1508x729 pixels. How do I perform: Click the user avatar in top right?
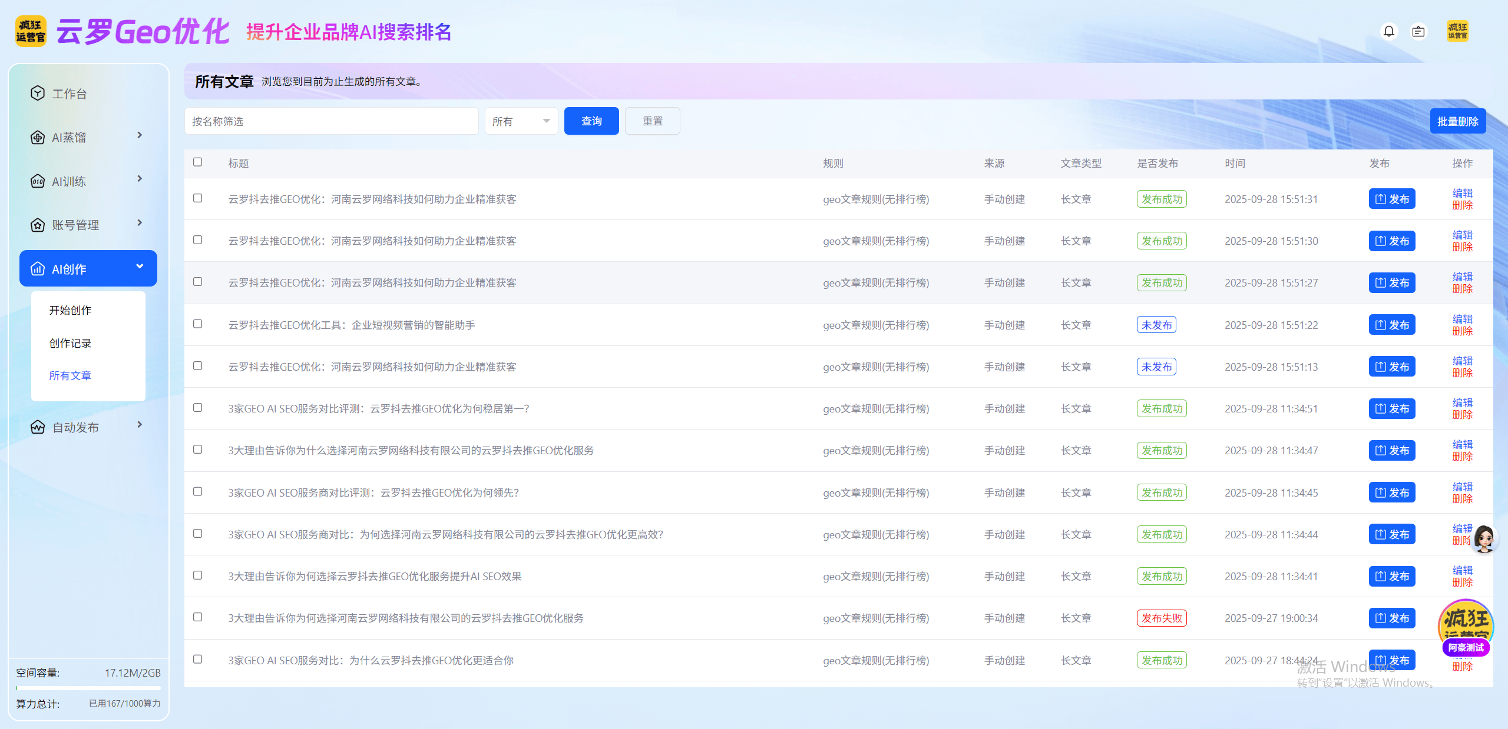[x=1457, y=31]
